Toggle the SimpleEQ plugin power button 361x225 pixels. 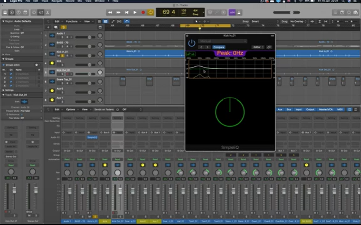191,43
